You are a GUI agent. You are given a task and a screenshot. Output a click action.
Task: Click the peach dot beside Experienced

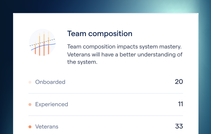tap(30, 104)
